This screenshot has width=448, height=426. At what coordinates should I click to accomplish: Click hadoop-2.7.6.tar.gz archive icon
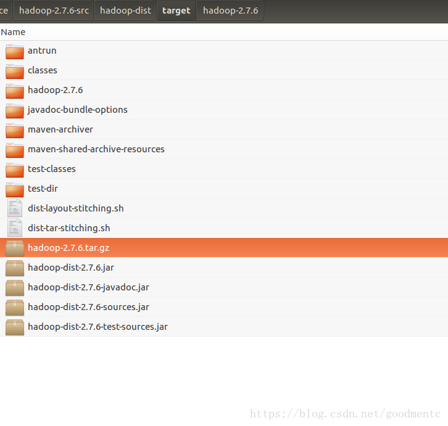(x=15, y=248)
